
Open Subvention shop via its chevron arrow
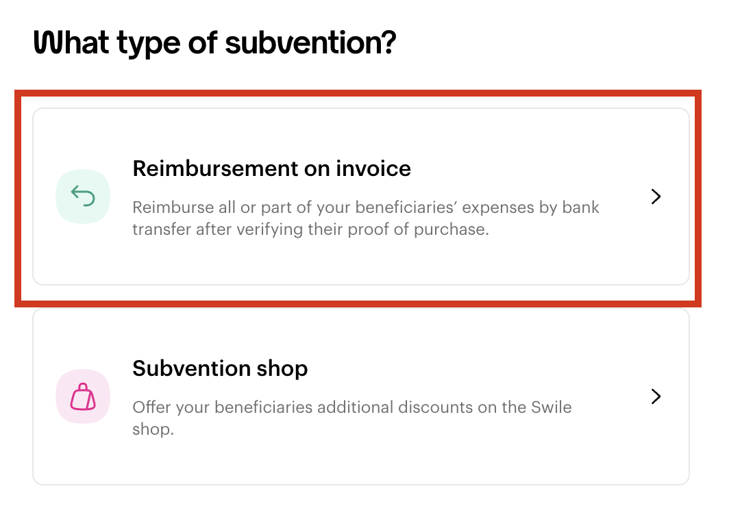coord(656,396)
